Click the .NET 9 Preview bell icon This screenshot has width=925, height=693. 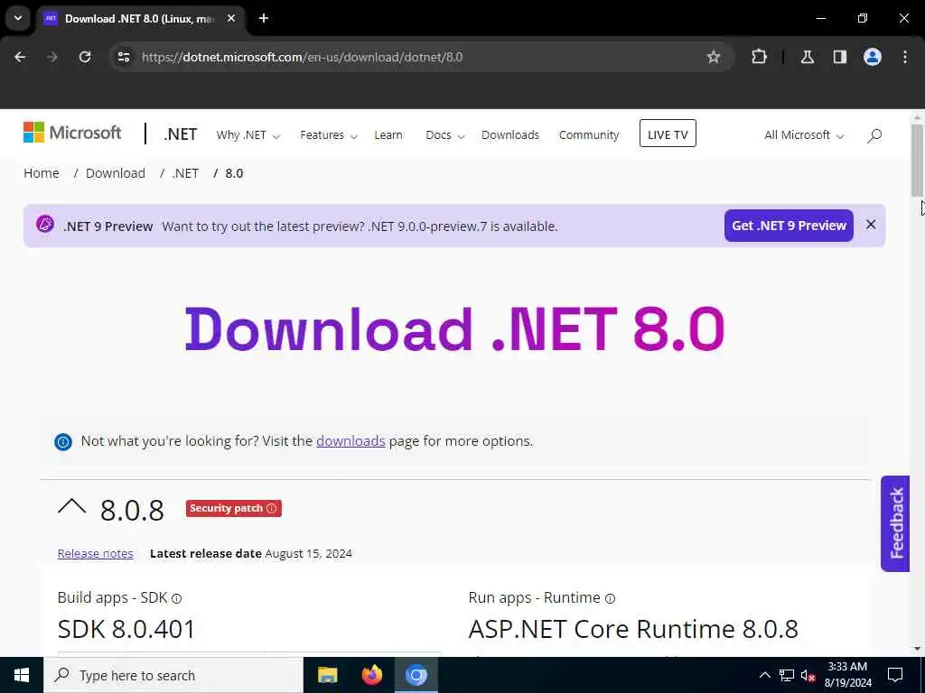coord(45,225)
